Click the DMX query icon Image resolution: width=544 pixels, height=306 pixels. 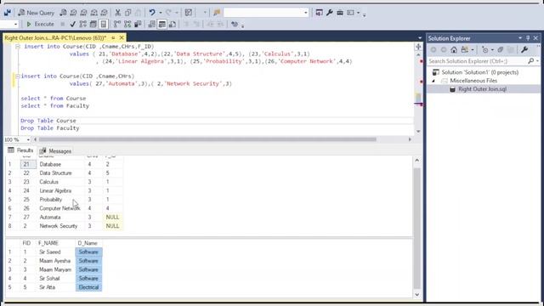[83, 13]
